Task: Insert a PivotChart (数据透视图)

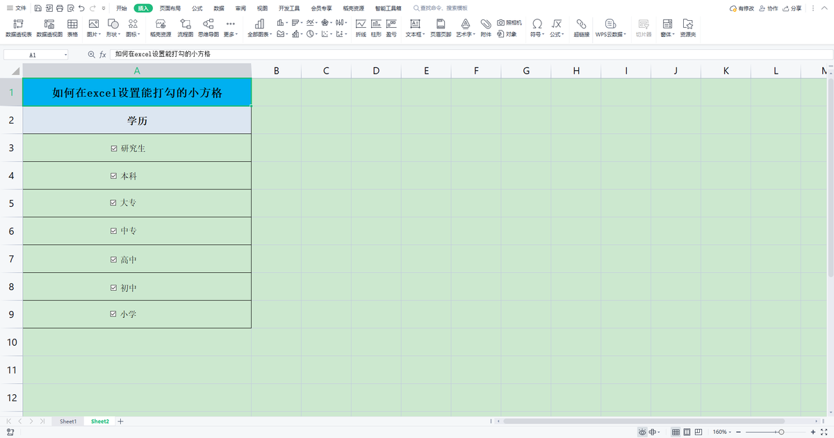Action: pos(49,28)
